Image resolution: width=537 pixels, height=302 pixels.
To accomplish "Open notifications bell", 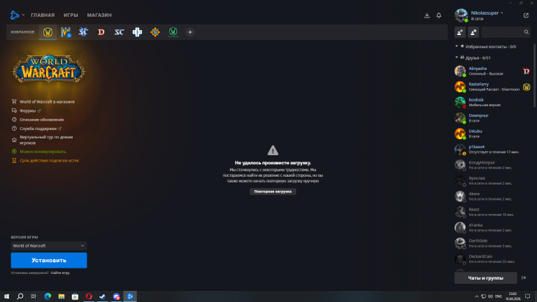I will 438,15.
